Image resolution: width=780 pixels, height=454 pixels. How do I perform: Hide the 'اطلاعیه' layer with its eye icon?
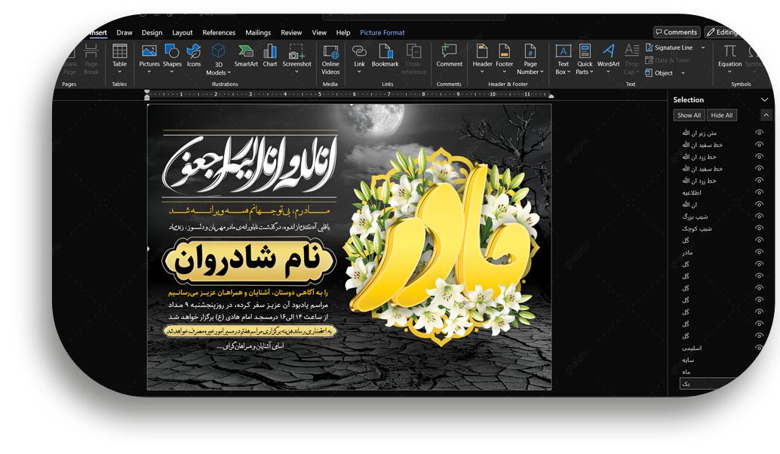(x=759, y=193)
